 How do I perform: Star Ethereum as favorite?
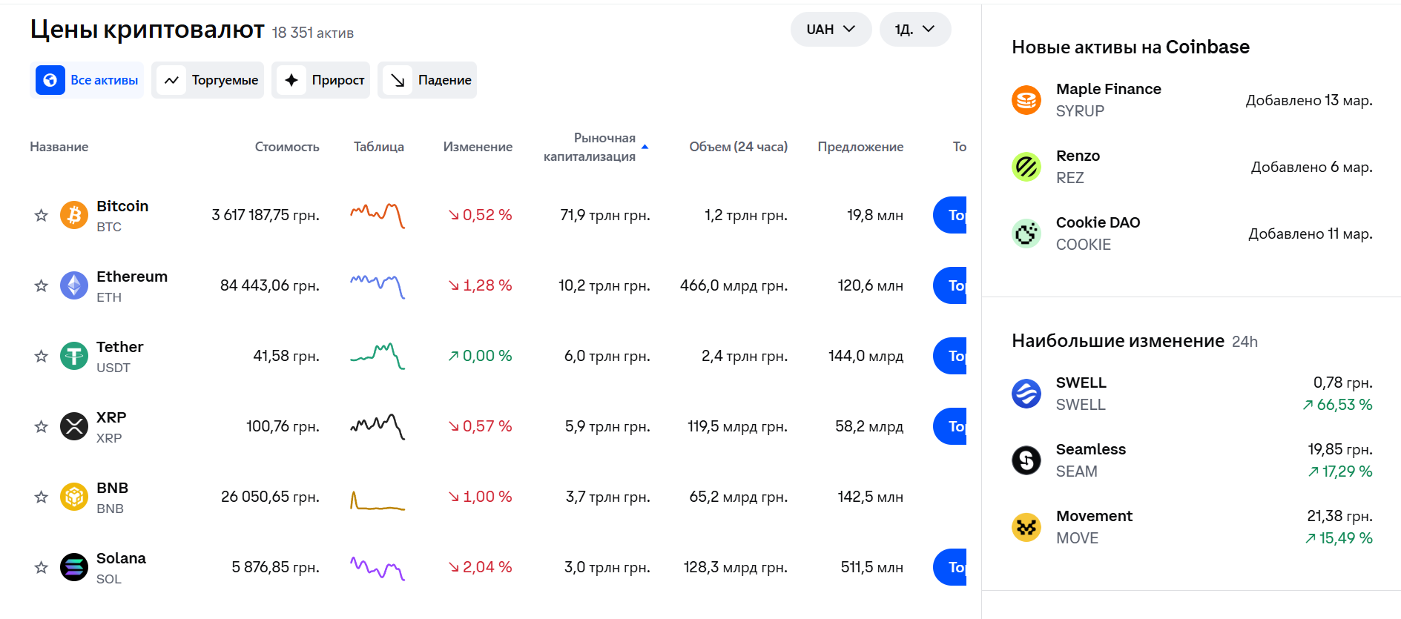(x=42, y=285)
